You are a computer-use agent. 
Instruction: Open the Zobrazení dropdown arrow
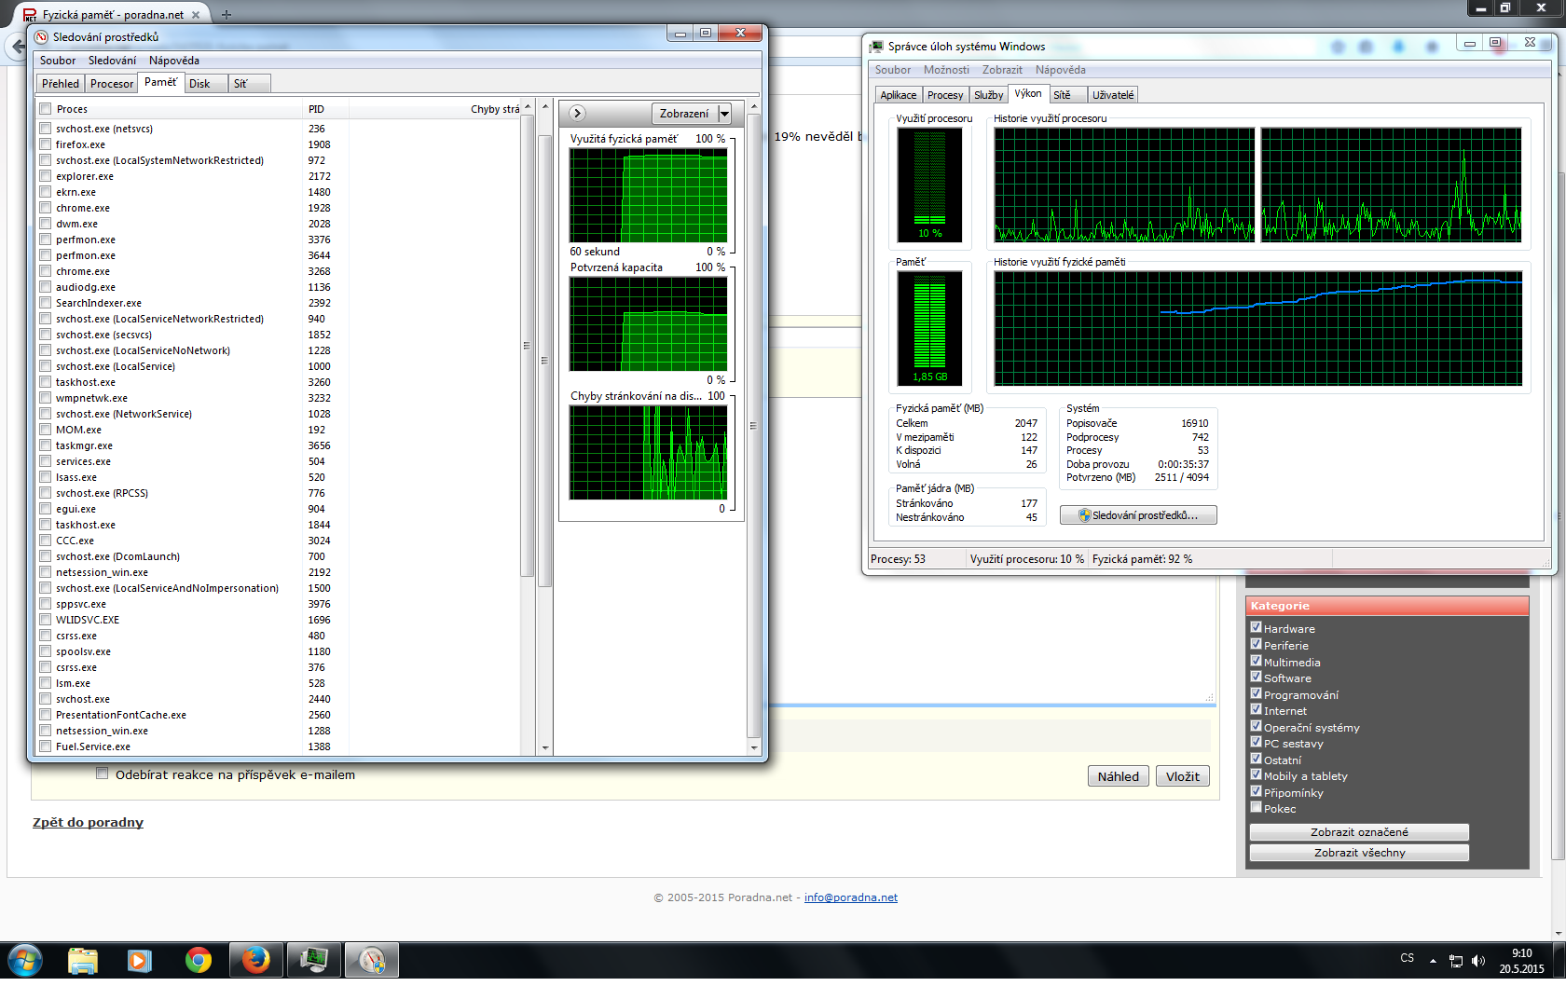[x=724, y=114]
